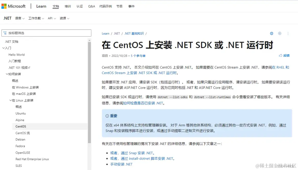Open the 代码示例 navigation item
298x170 pixels.
coord(105,6)
